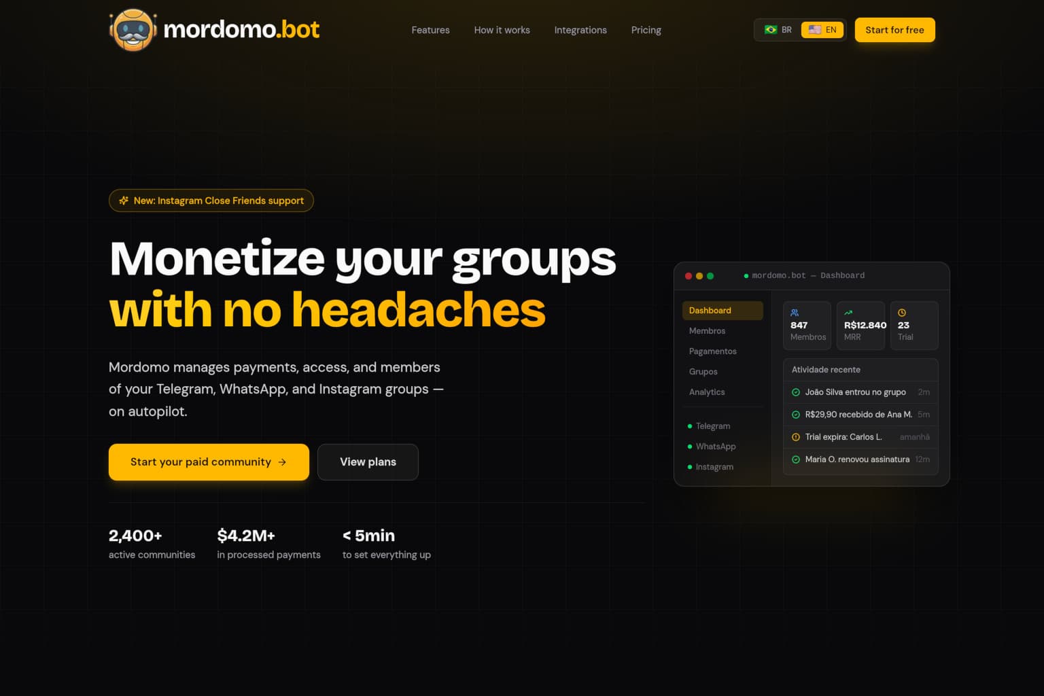Click 'Trial expira: Carlos L.' row text

[x=843, y=437]
